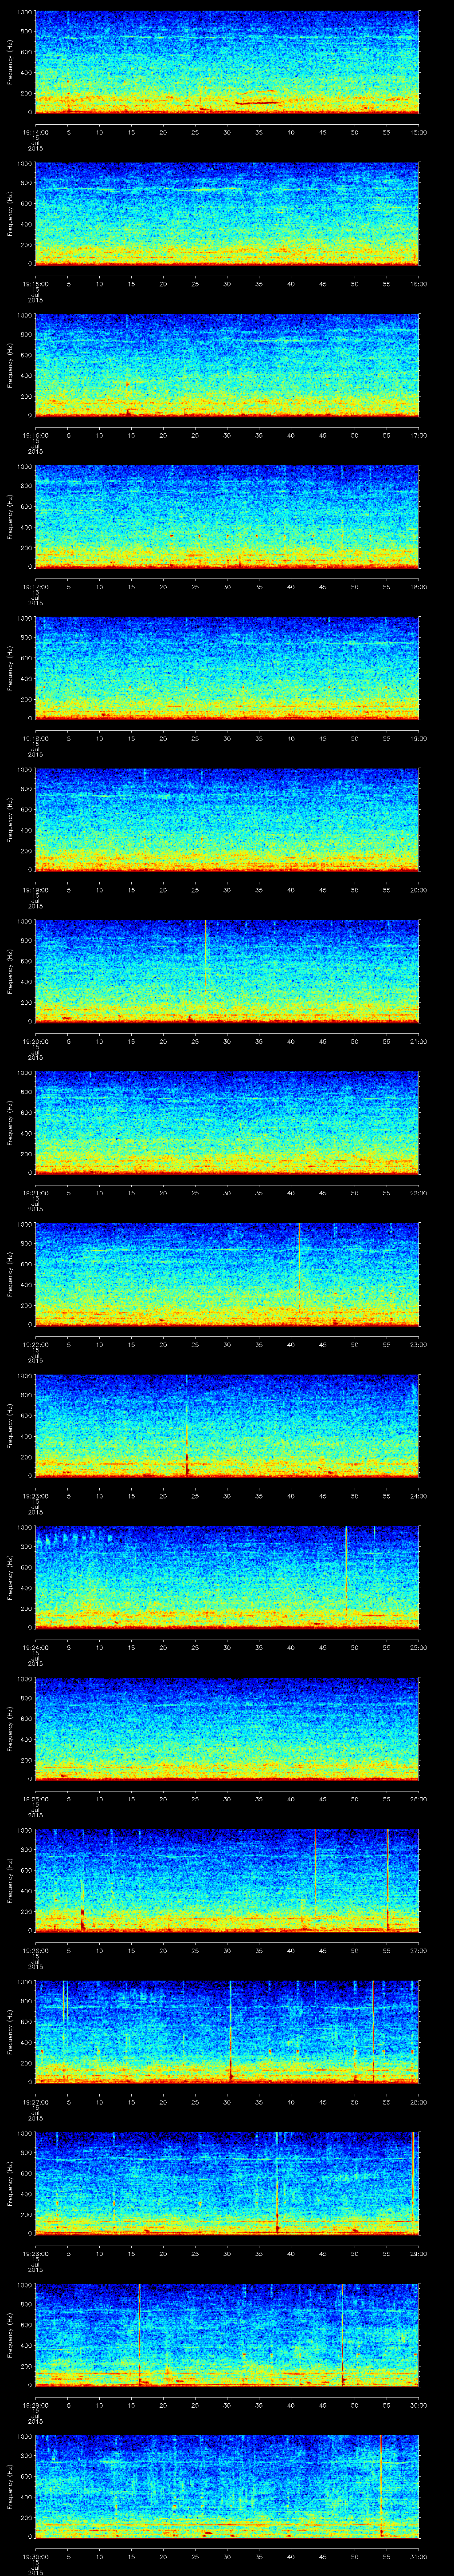Click the 19:17:00 start time label

35,587
